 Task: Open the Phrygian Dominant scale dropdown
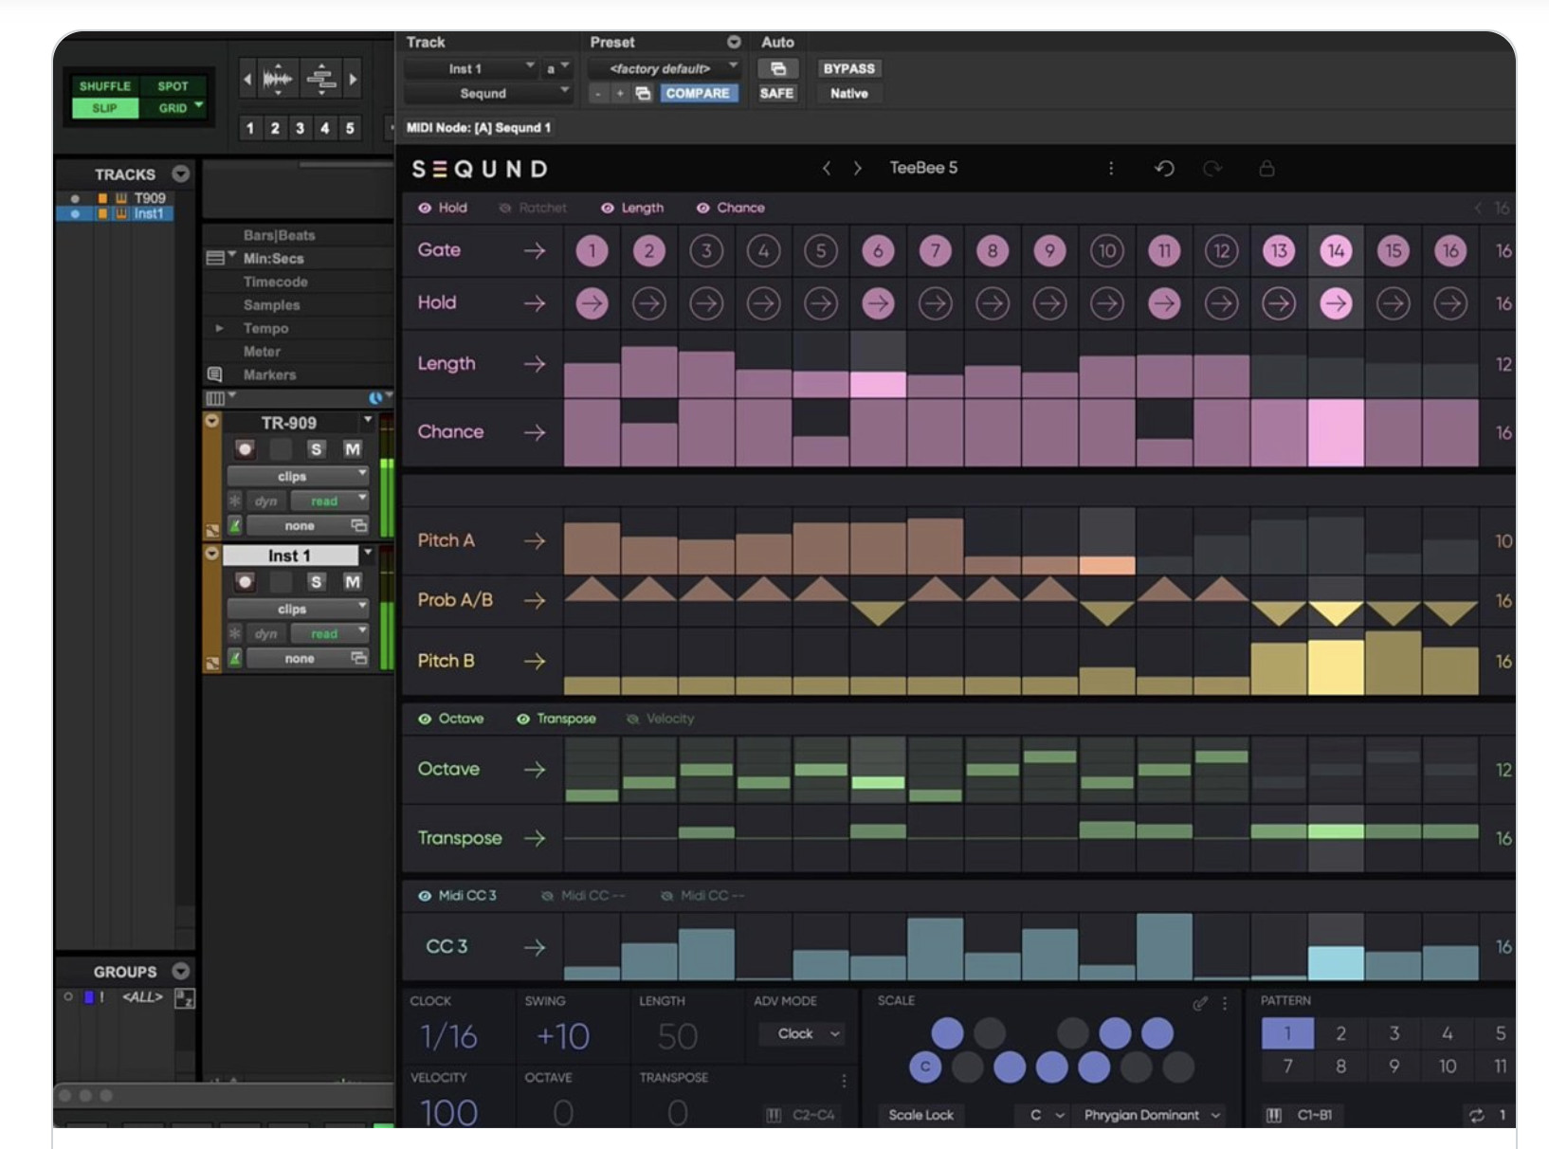click(1152, 1115)
